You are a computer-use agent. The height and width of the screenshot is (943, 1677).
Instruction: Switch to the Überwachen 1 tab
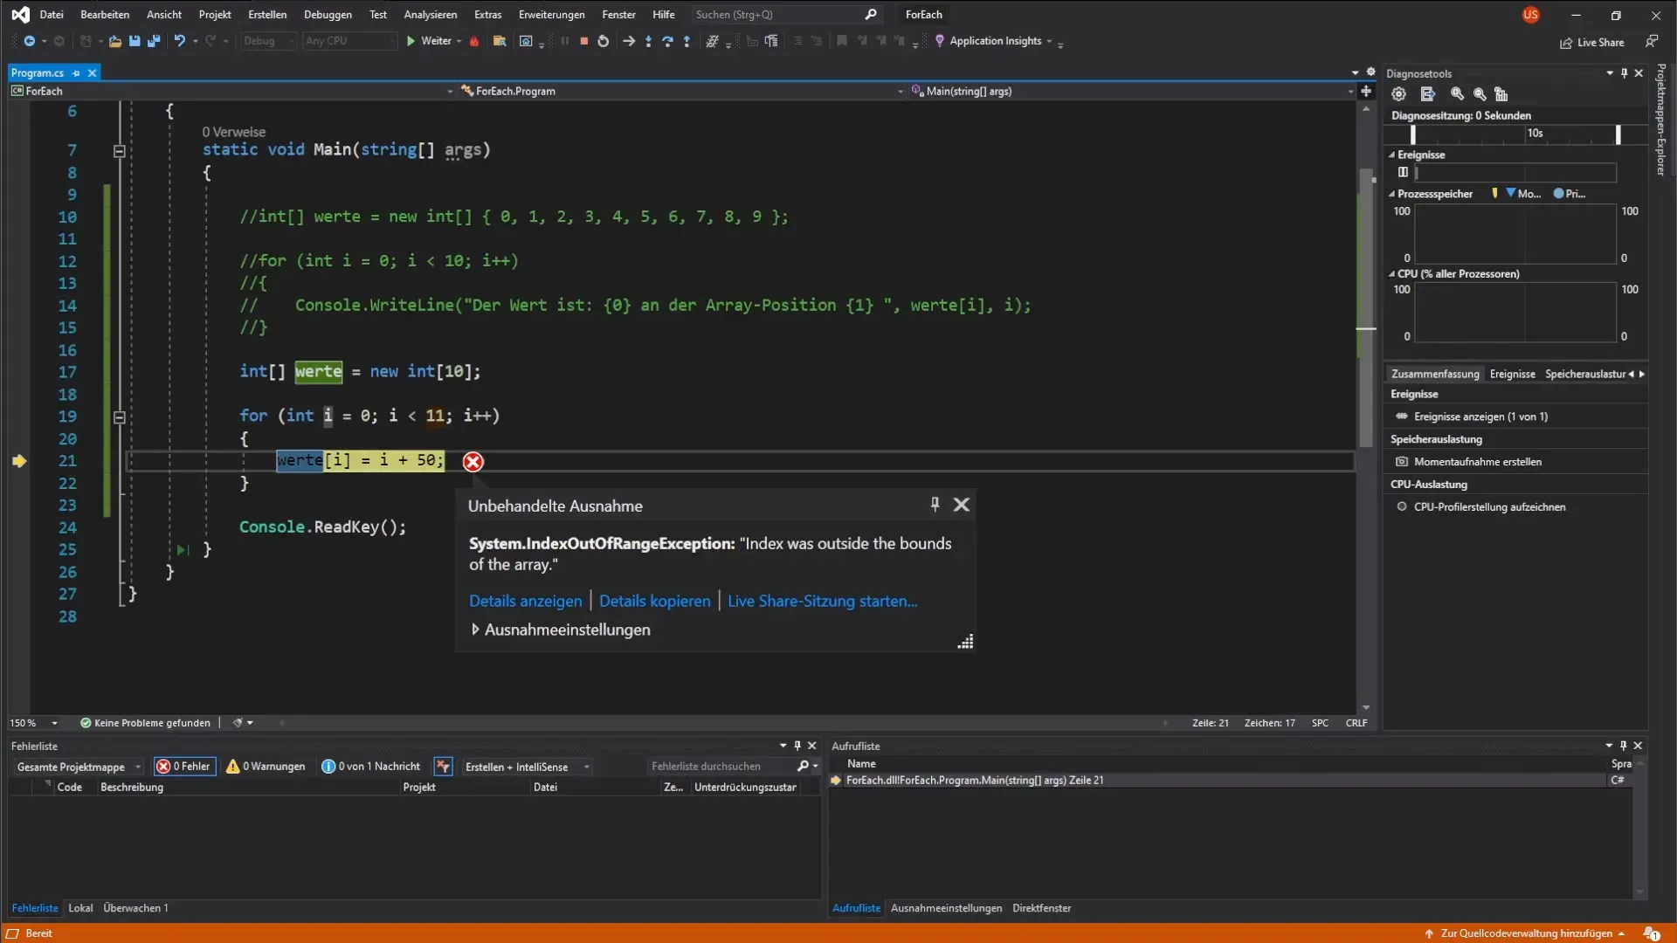pos(135,908)
